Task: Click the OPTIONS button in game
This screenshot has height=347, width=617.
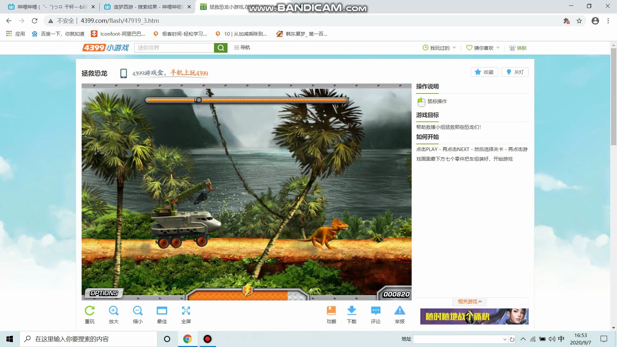Action: [x=104, y=293]
